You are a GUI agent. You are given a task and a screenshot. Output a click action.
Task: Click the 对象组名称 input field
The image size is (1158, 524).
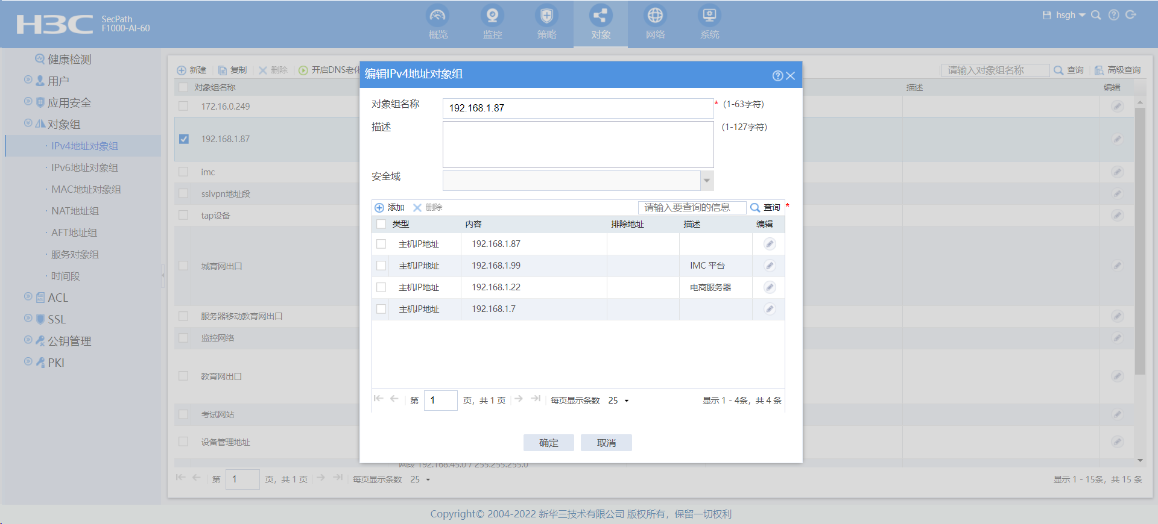coord(578,108)
